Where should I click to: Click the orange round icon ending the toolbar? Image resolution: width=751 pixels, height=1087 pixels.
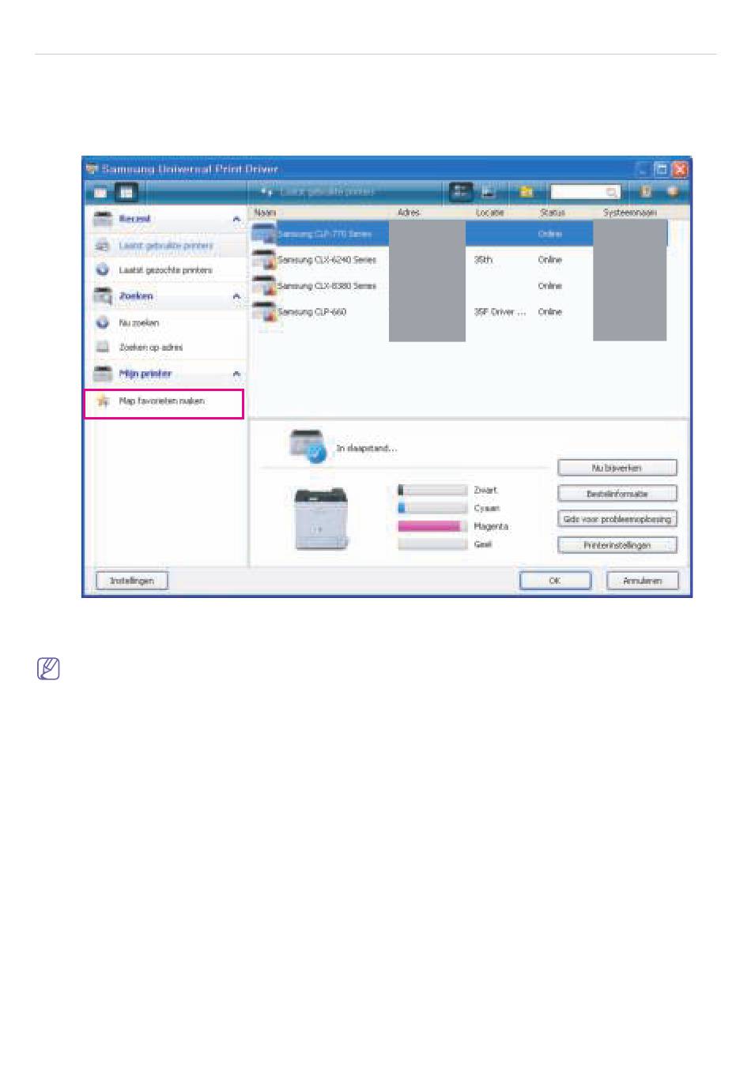673,191
